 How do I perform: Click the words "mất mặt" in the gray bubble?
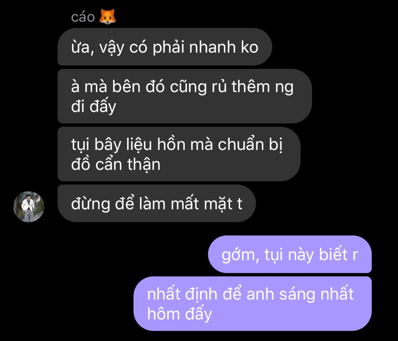(x=202, y=204)
